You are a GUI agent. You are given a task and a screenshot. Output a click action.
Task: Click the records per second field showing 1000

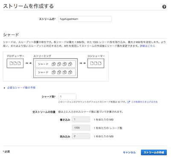(x=81, y=128)
